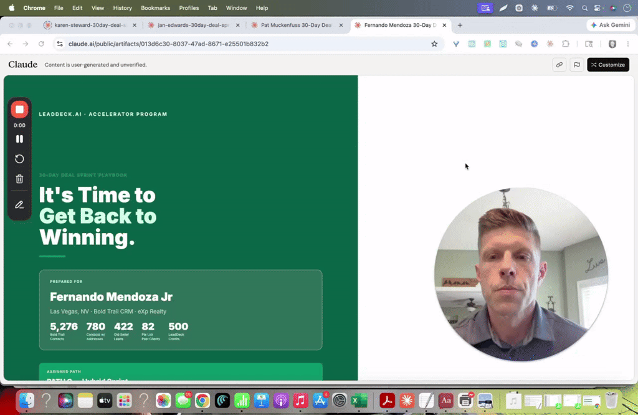Switch to the Pat Muckenfuss 30-Day Deal tab
Viewport: 638px width, 415px height.
(x=296, y=25)
